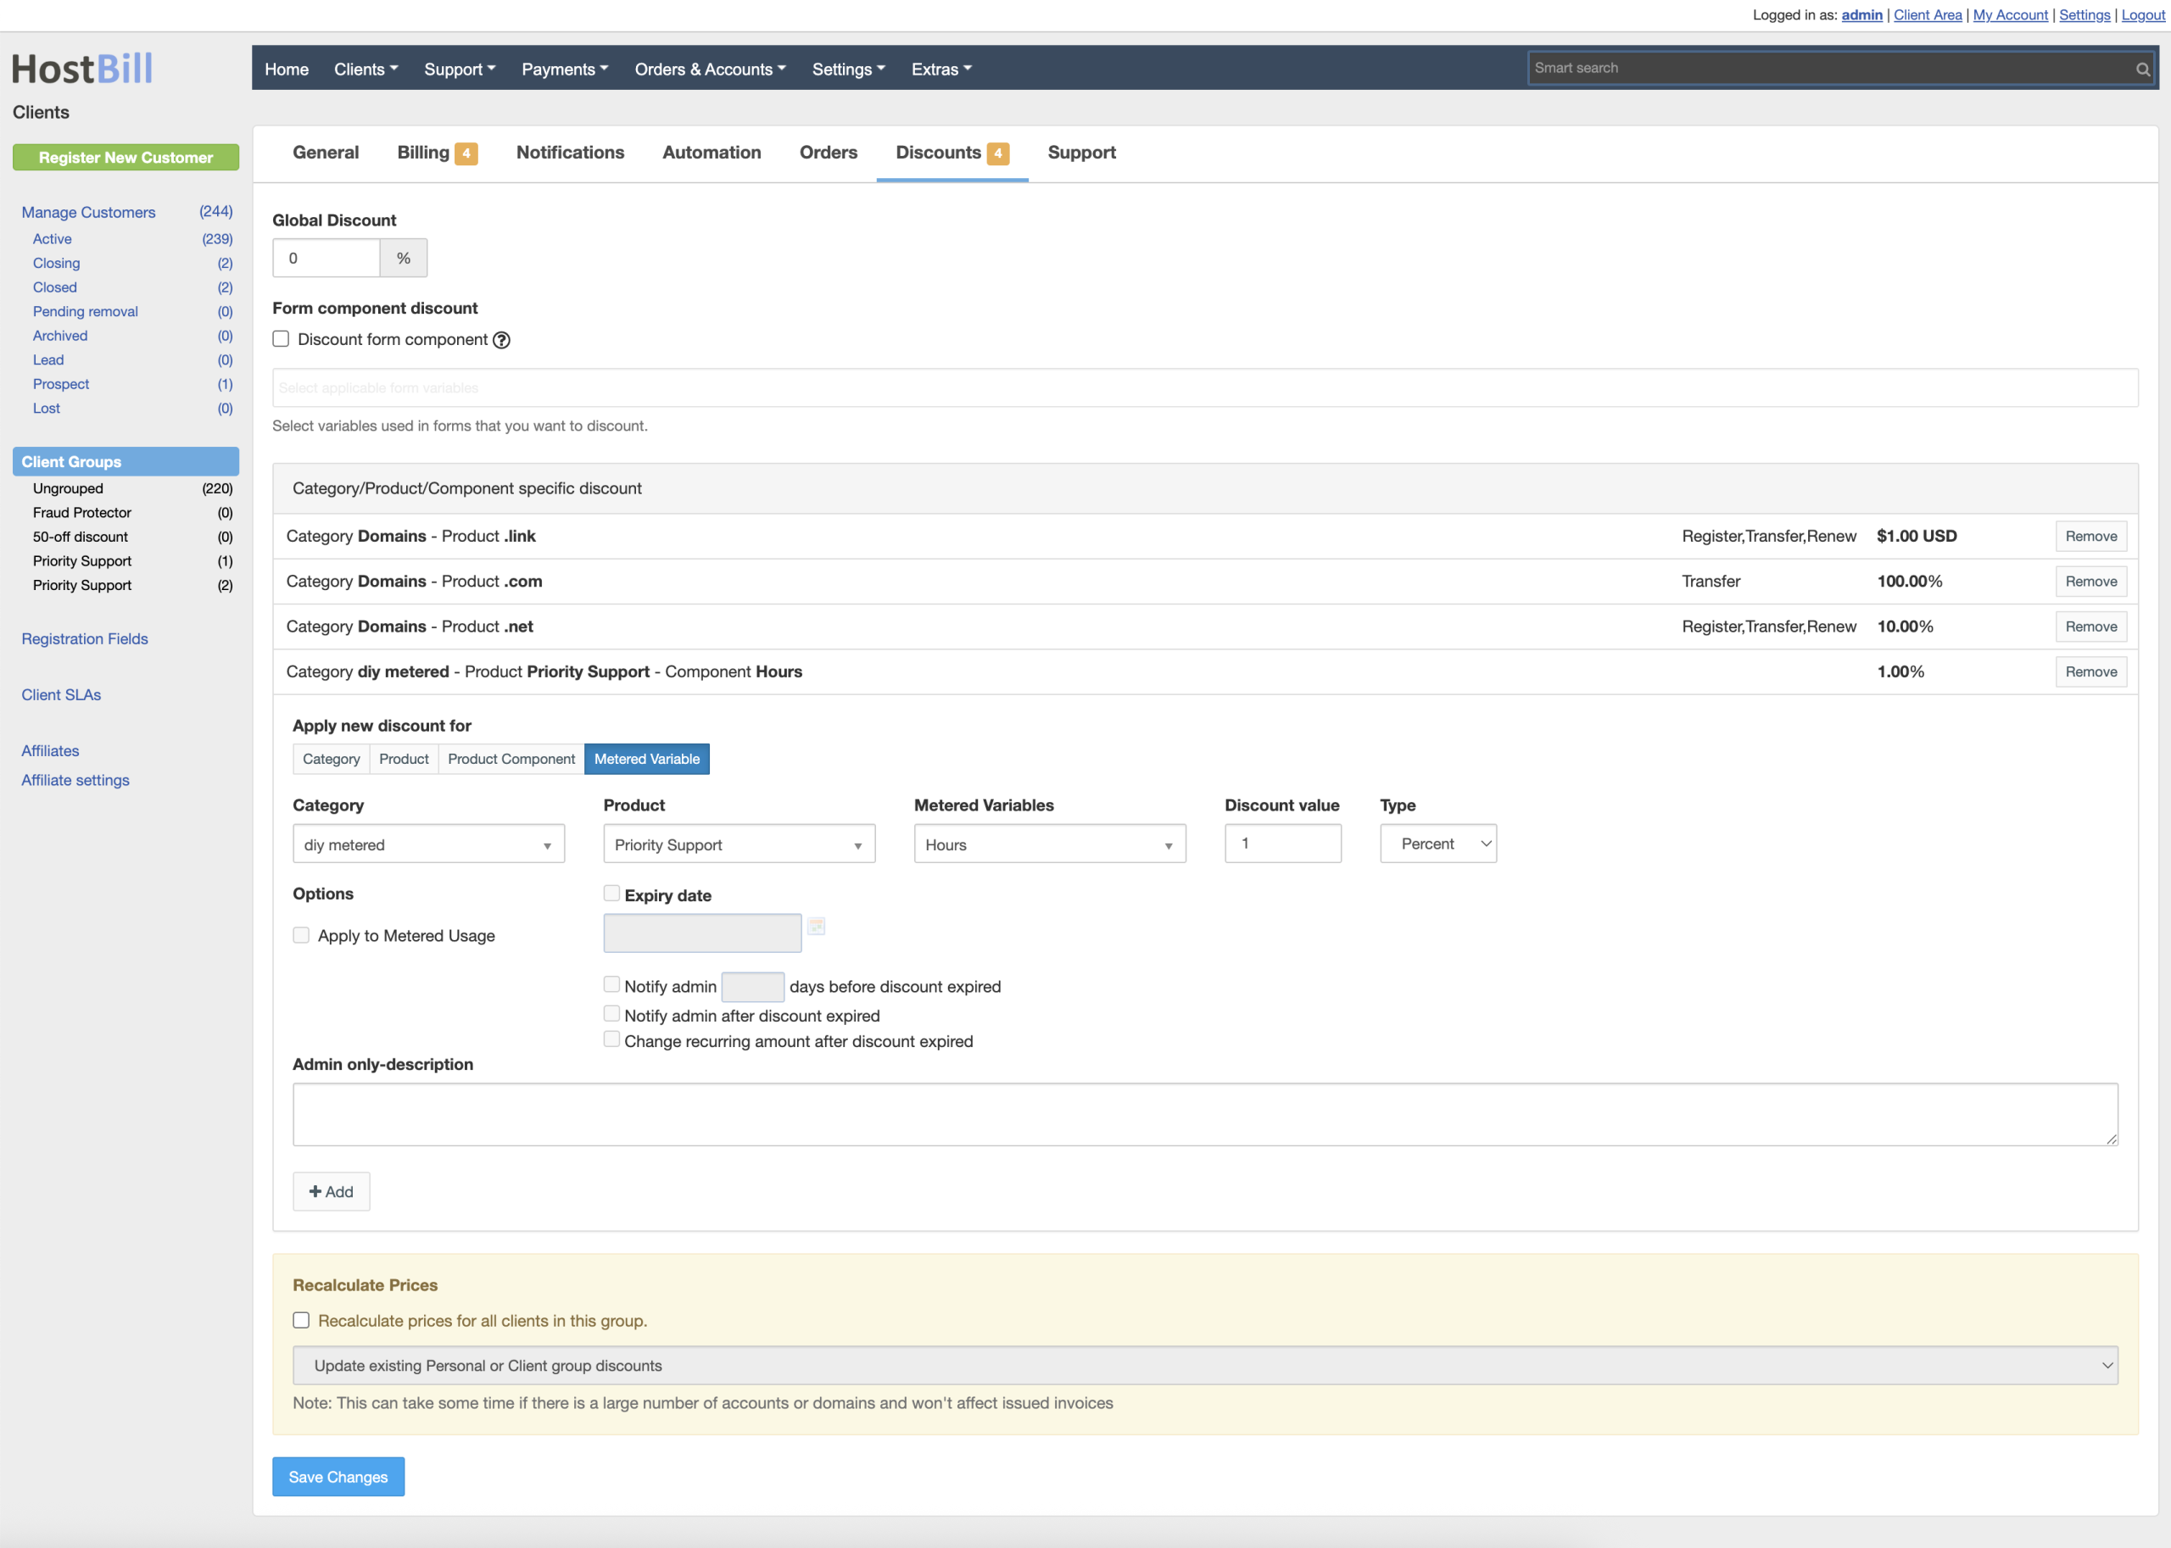The height and width of the screenshot is (1548, 2171).
Task: Expand the Orders & Accounts menu
Action: [x=711, y=69]
